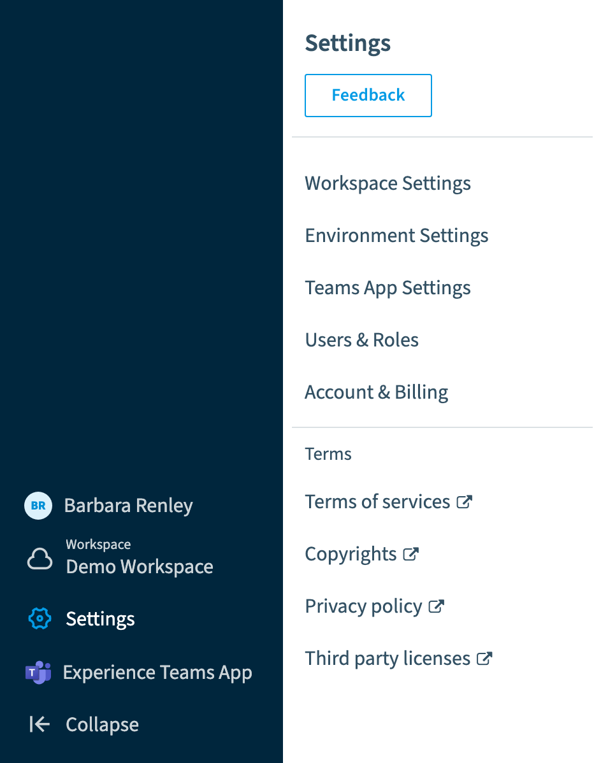Open Third party licenses link
This screenshot has width=594, height=763.
tap(388, 659)
